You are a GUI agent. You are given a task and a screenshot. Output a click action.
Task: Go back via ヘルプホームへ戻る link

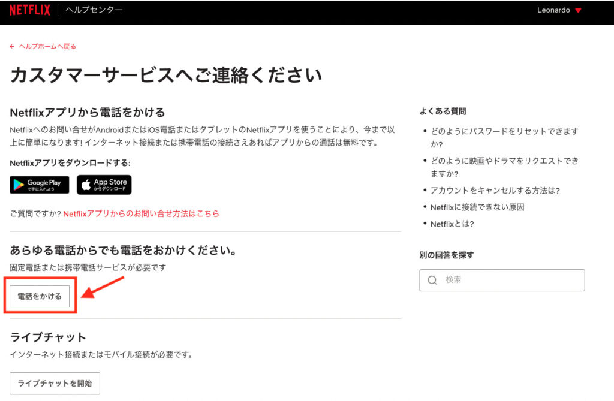[43, 46]
